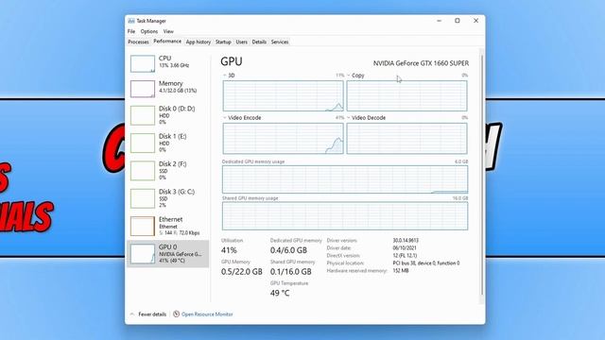Click the performance pane vertical scrollbar

(x=481, y=176)
